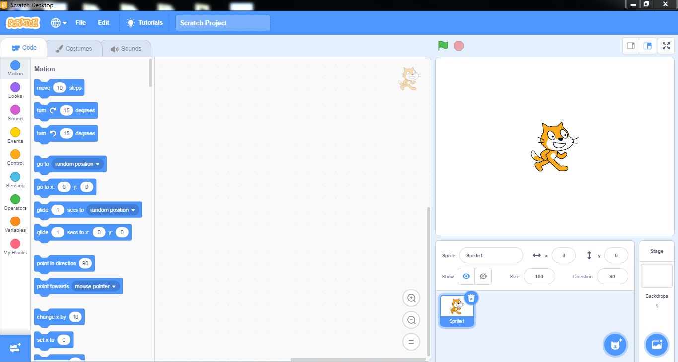678x362 pixels.
Task: Click the go to x y block
Action: pyautogui.click(x=65, y=187)
